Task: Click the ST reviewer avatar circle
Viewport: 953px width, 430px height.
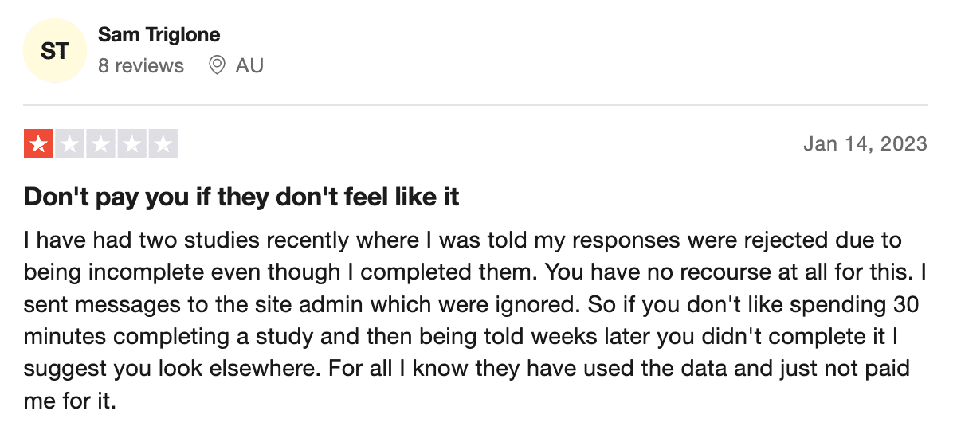Action: coord(55,50)
